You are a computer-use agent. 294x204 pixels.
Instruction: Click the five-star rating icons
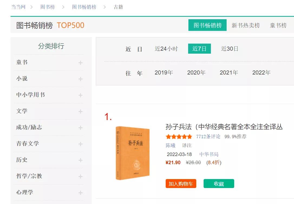coord(179,137)
